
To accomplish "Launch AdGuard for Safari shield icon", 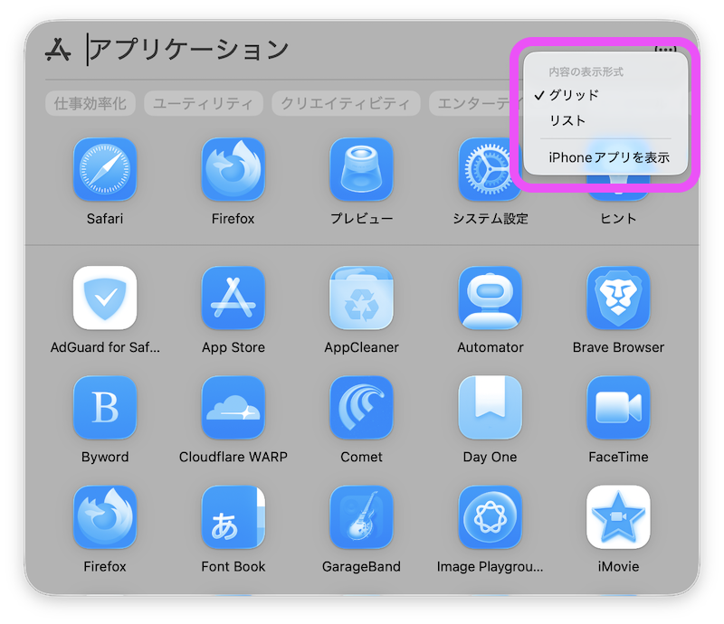I will click(105, 298).
